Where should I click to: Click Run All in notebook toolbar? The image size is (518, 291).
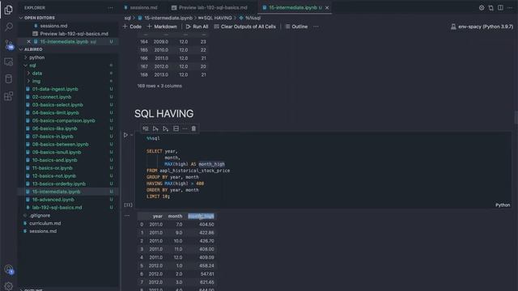pyautogui.click(x=197, y=27)
